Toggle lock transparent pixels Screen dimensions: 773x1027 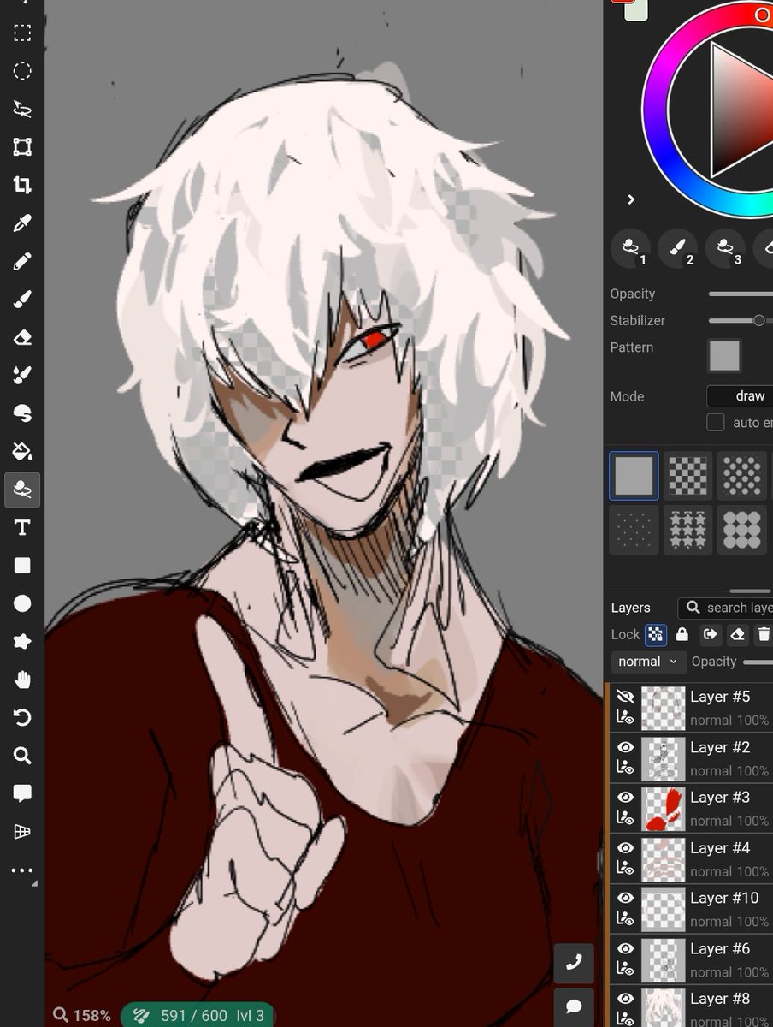[656, 634]
